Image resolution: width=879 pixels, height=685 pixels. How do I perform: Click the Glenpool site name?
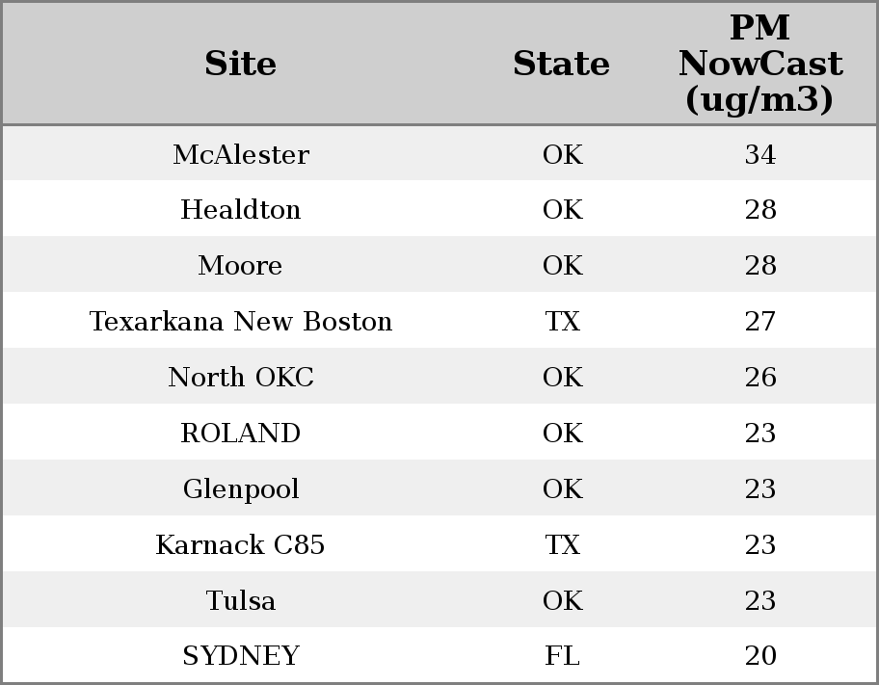click(241, 489)
